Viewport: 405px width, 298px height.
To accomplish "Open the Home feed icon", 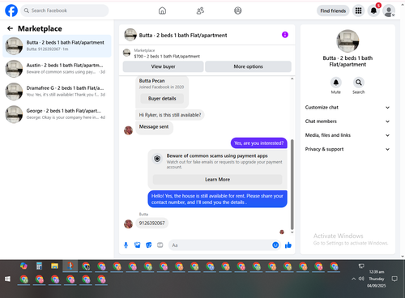I will pos(162,11).
